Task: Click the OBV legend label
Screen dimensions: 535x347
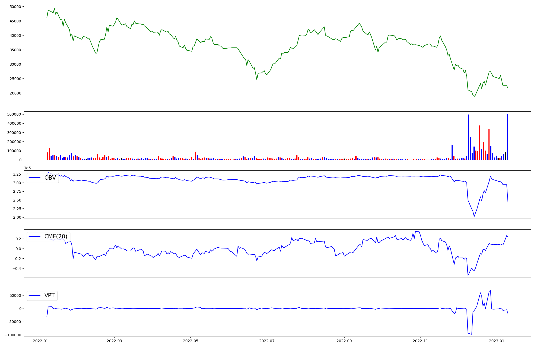Action: click(x=50, y=178)
